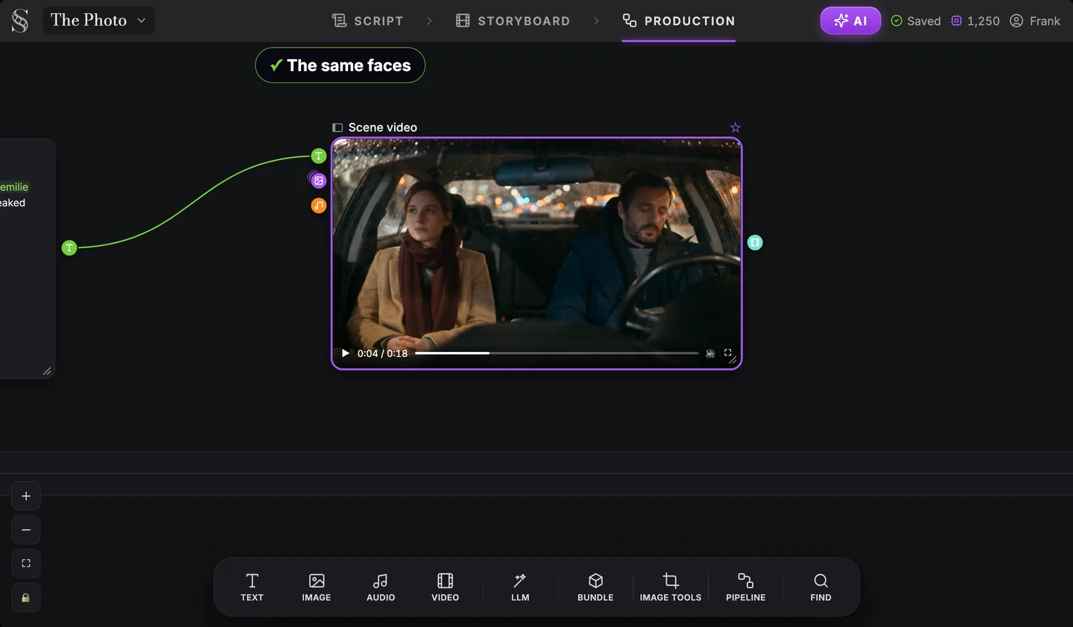Viewport: 1073px width, 627px height.
Task: Click the Scene video node resize handle
Action: [734, 361]
